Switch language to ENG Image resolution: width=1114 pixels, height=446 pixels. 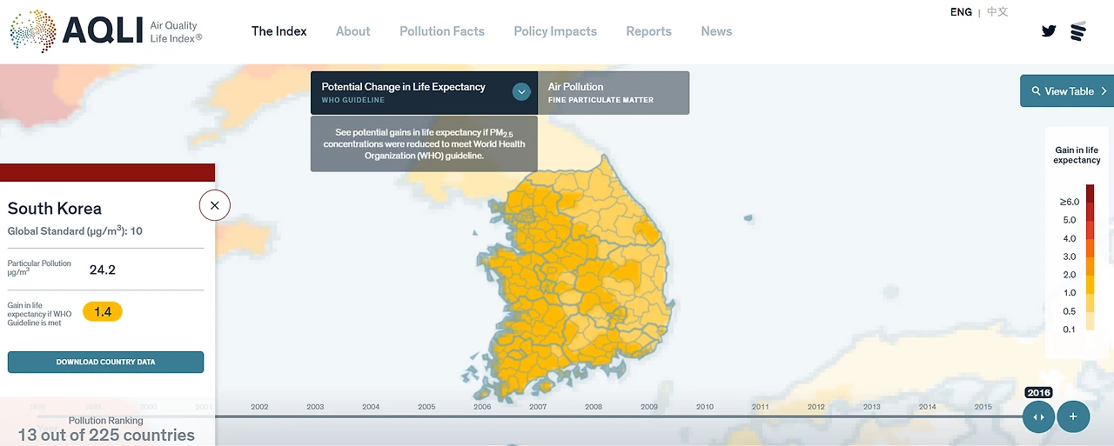click(961, 12)
